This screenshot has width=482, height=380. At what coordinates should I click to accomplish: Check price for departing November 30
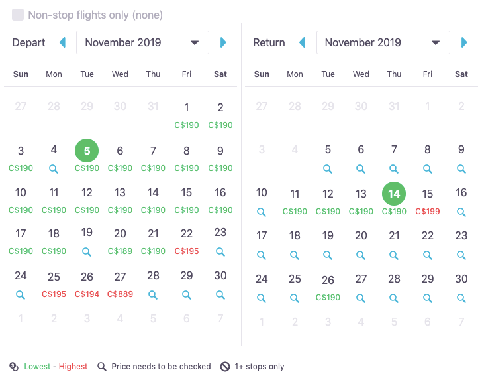point(220,295)
